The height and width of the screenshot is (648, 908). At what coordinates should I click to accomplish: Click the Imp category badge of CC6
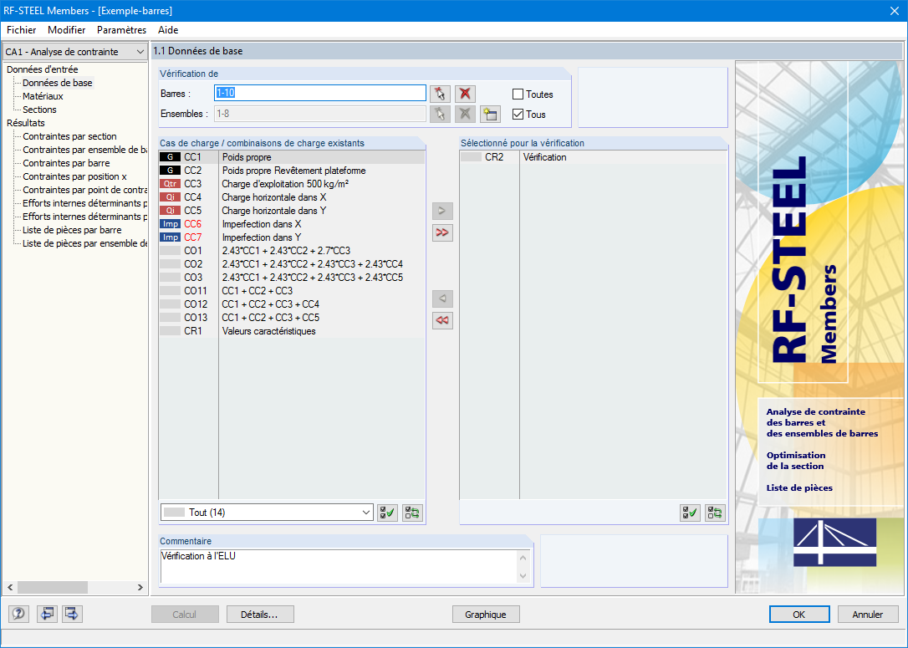pos(170,224)
